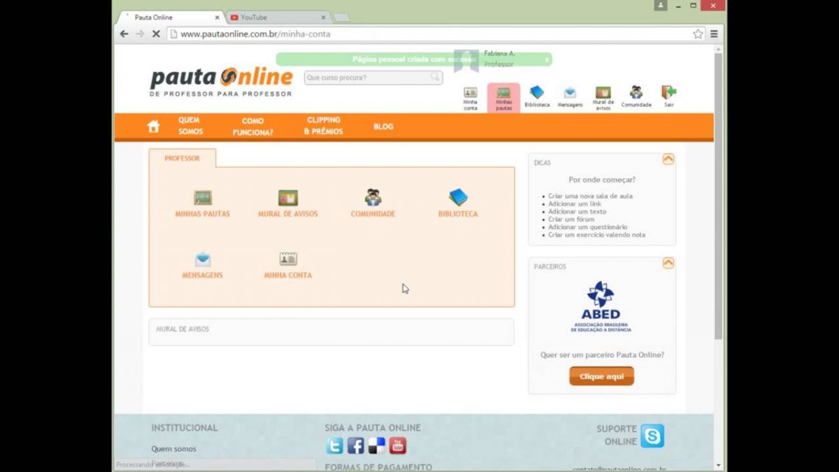Click the Facebook icon in footer

tap(356, 446)
